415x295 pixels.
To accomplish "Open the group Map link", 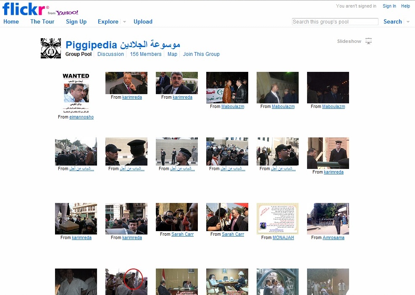I will (x=172, y=54).
